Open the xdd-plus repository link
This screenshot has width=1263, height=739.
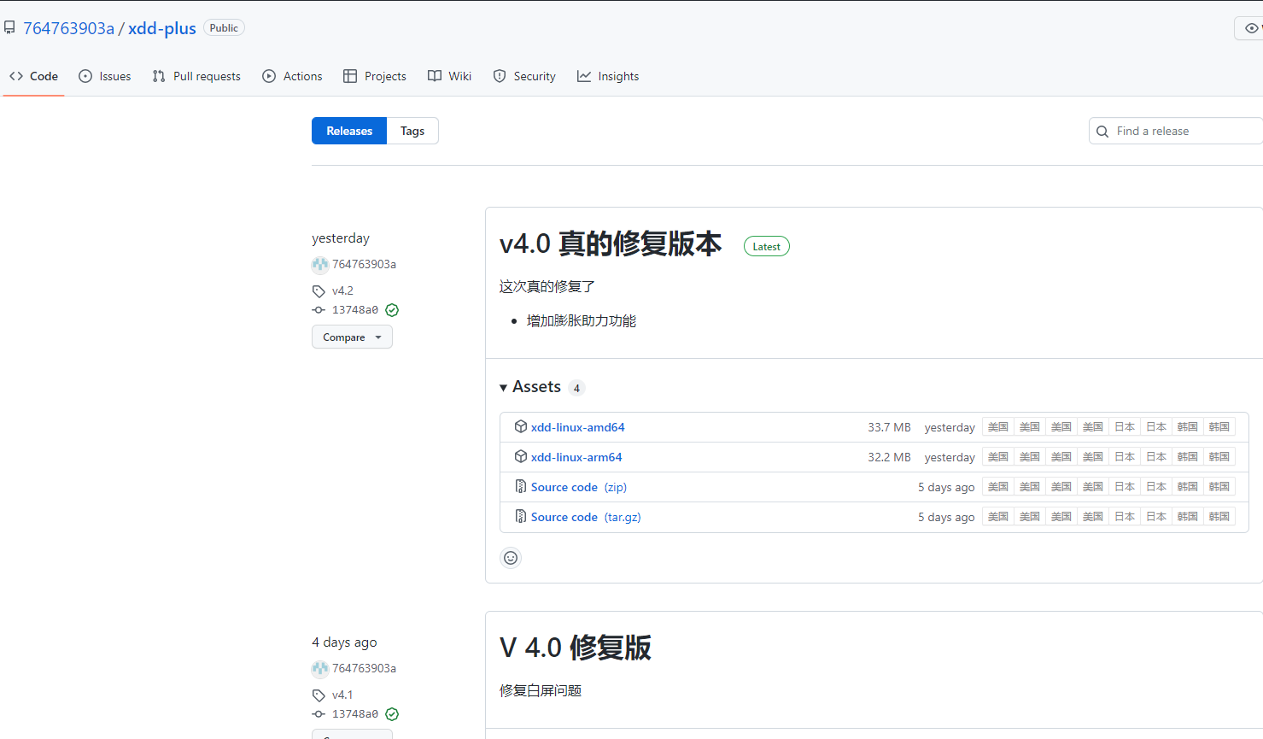click(x=162, y=28)
